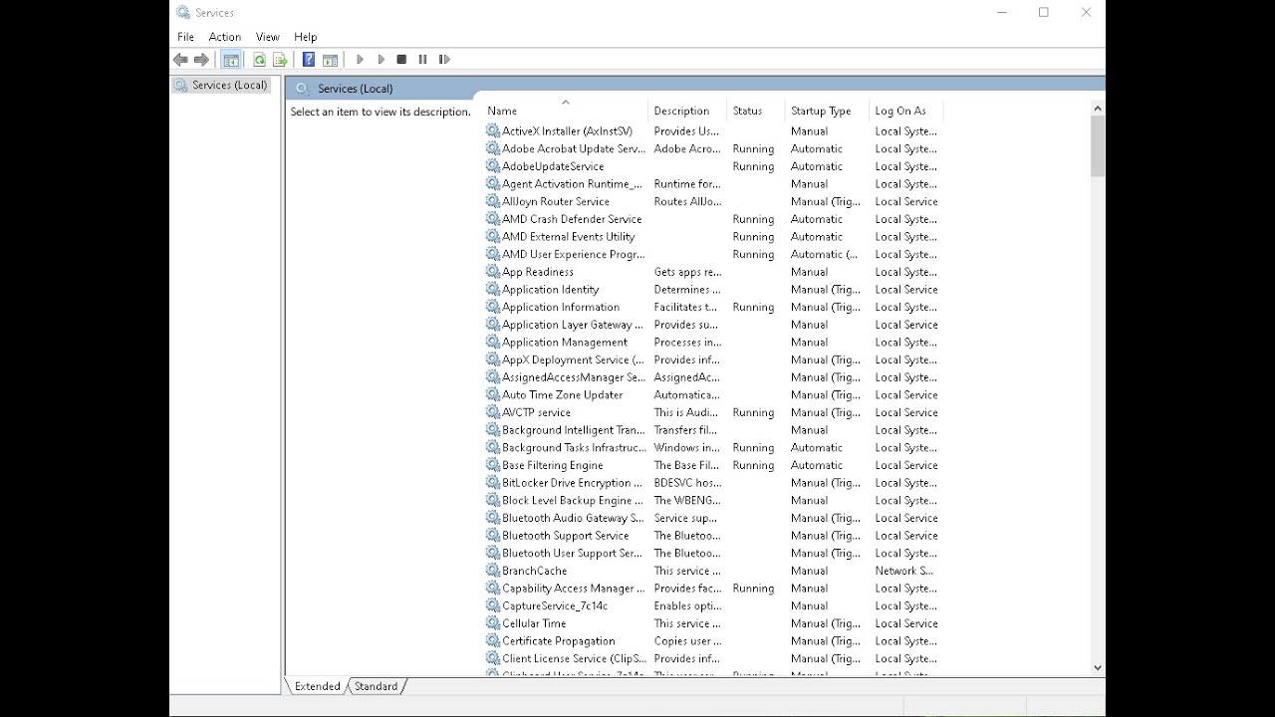1275x717 pixels.
Task: Click the Network S... log on cell for BranchCache
Action: point(903,571)
